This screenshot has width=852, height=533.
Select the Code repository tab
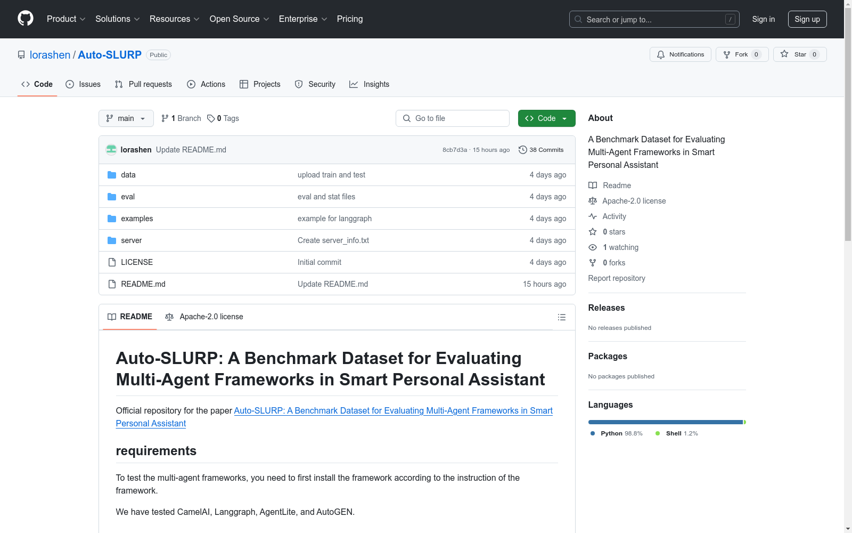pos(37,84)
